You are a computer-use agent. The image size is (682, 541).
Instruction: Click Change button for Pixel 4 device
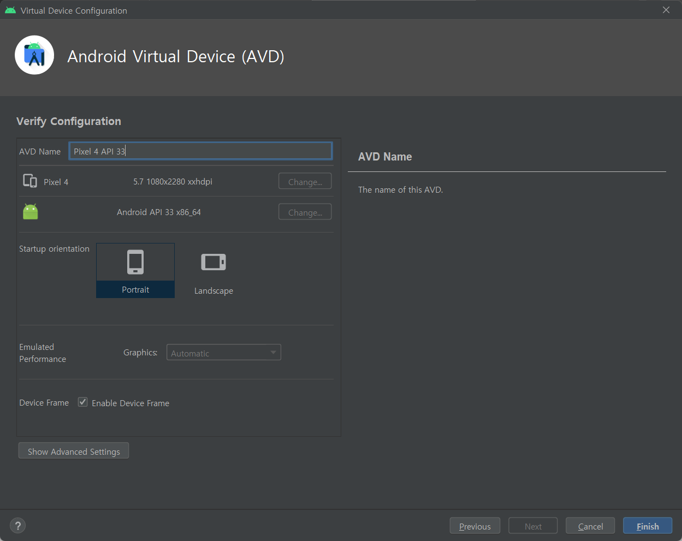click(x=305, y=182)
